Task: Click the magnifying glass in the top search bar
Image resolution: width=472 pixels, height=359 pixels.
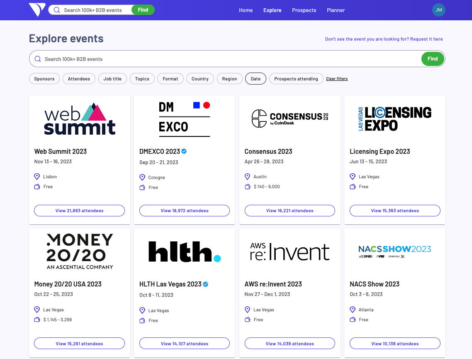Action: coord(56,10)
